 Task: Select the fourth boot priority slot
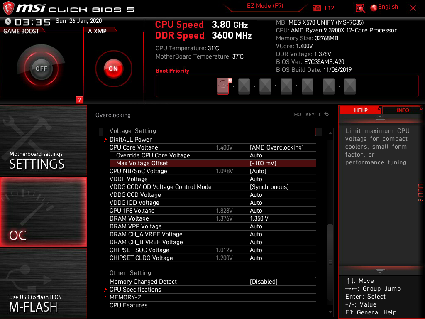pos(286,86)
